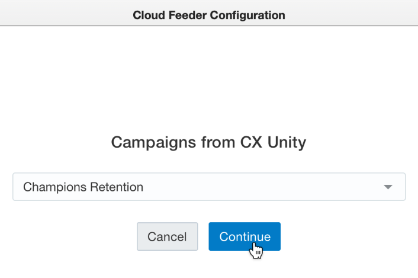Viewport: 418px width, 278px height.
Task: Click the caret icon in the select box
Action: tap(388, 187)
